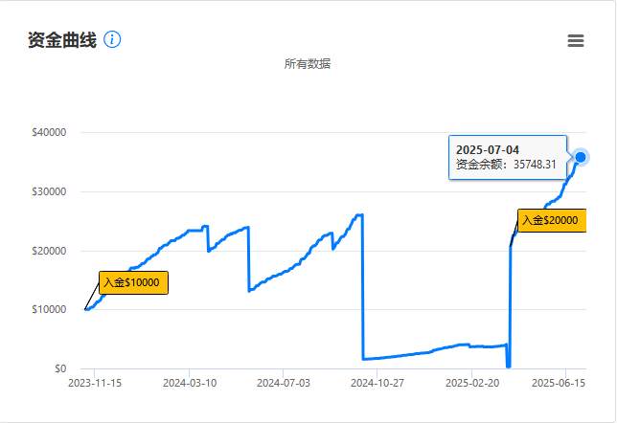
Task: Click the 2025-06-15 x-axis date
Action: coord(559,383)
